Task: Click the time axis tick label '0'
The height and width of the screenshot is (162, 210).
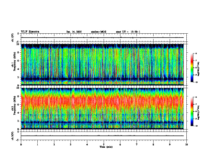Action: click(x=21, y=145)
